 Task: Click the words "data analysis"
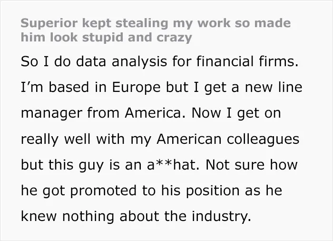121,62
